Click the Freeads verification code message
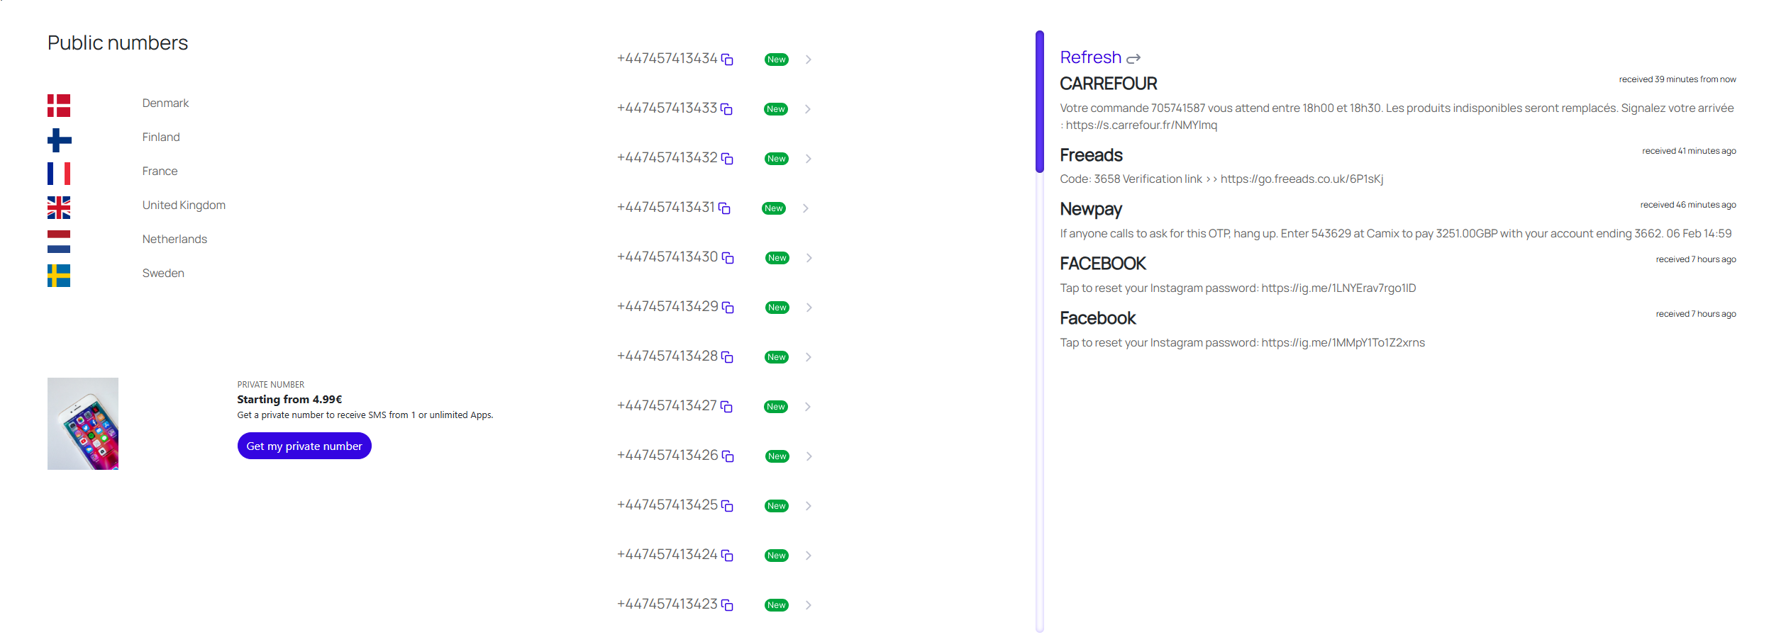Image resolution: width=1769 pixels, height=642 pixels. [x=1221, y=179]
